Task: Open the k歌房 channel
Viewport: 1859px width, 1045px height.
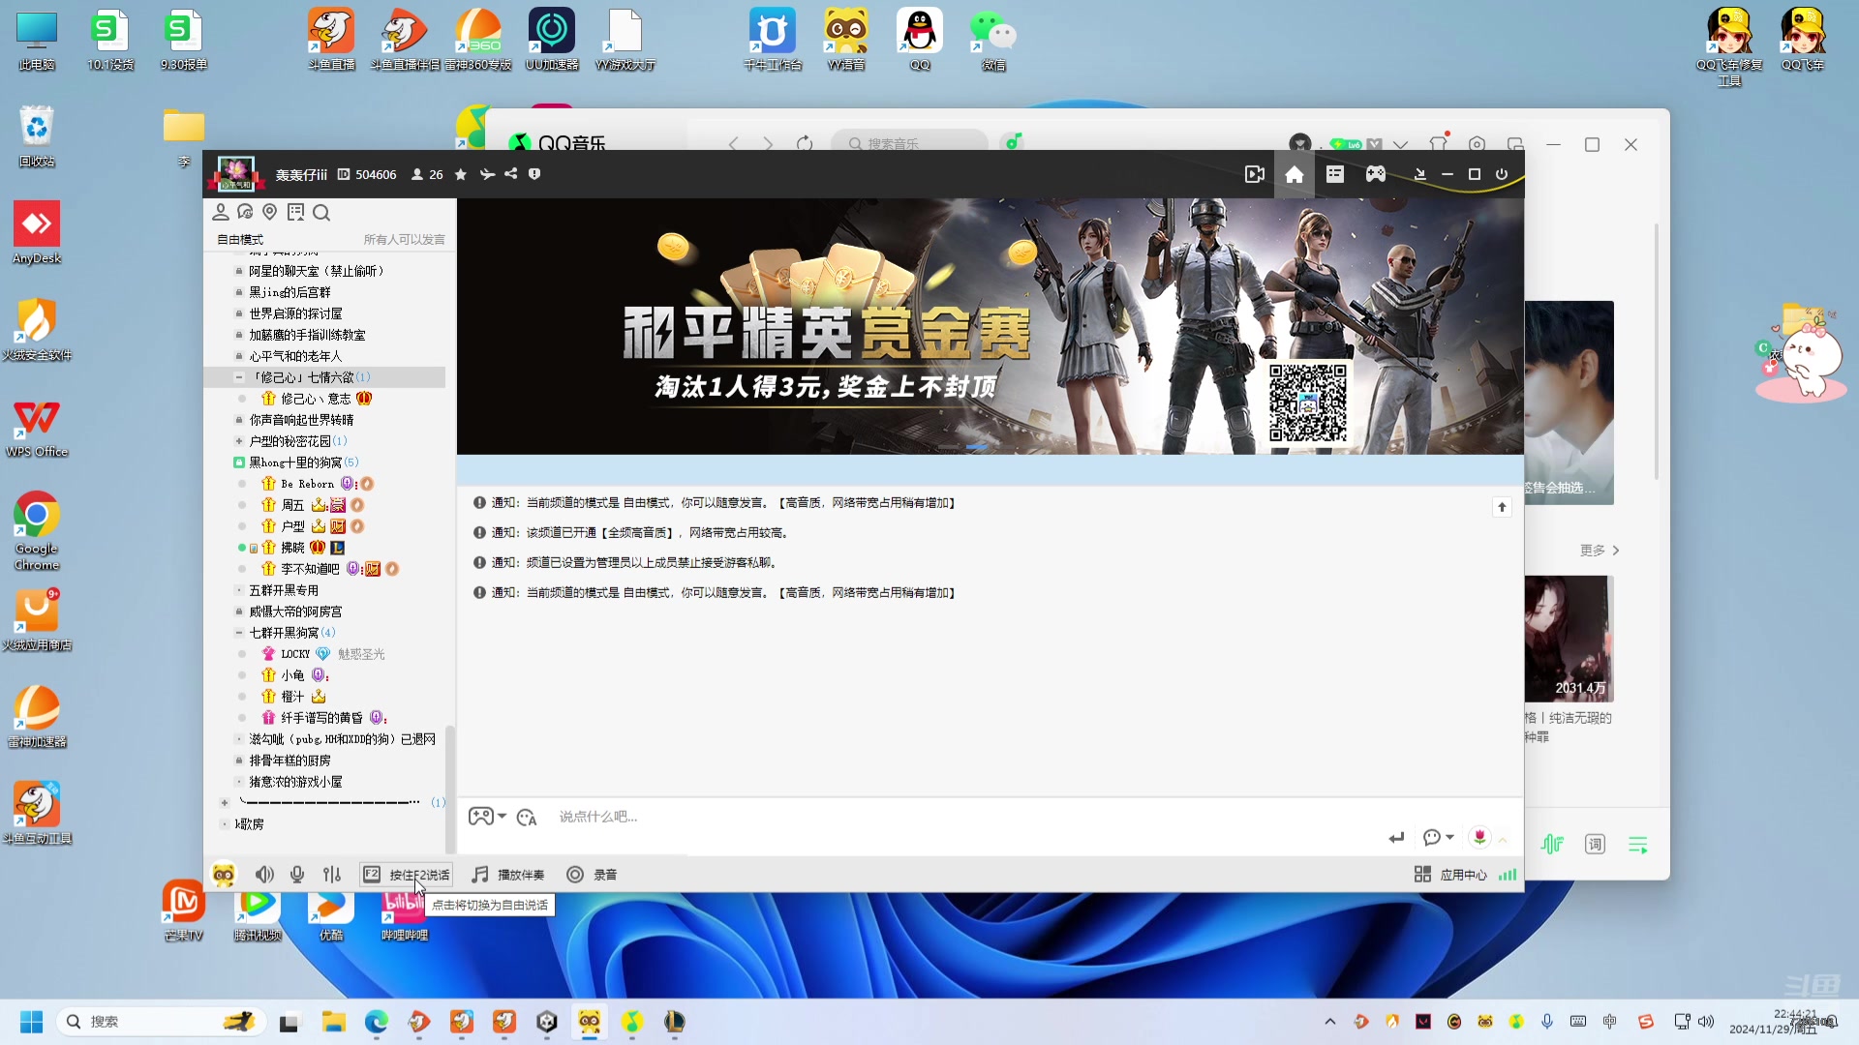Action: [249, 824]
